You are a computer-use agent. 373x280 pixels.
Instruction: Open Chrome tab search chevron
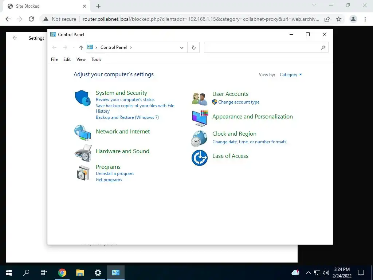[314, 5]
